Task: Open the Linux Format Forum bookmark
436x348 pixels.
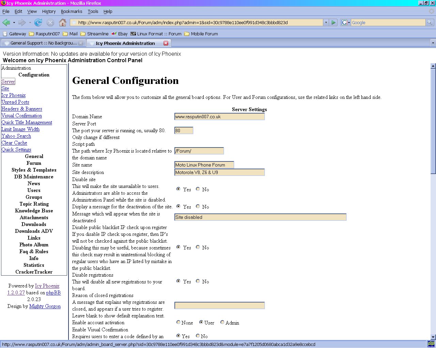Action: pyautogui.click(x=156, y=34)
